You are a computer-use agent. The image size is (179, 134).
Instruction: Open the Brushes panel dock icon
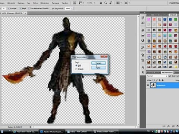[x=143, y=55]
